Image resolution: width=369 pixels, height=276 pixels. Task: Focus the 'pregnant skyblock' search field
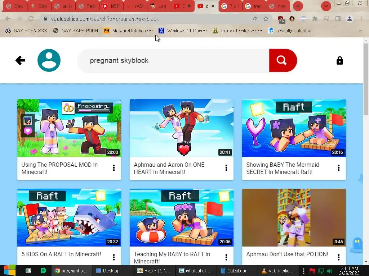point(173,60)
